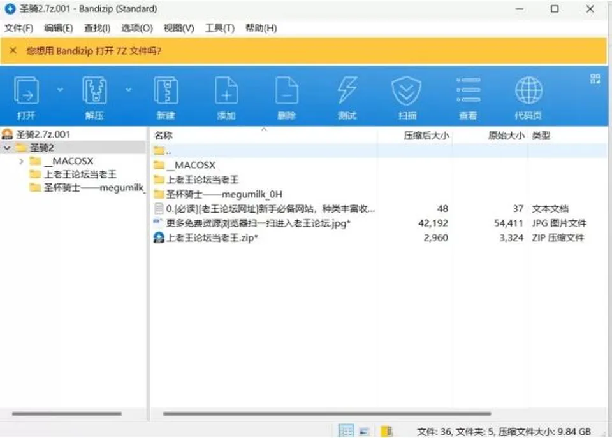Select 上老王论坛当老王.zip file
612x438 pixels.
pos(212,237)
